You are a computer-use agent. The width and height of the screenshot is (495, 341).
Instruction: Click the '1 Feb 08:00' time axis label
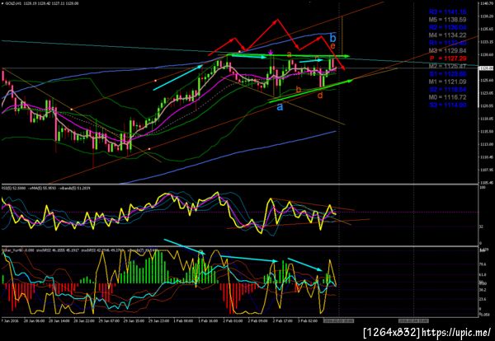pyautogui.click(x=183, y=321)
